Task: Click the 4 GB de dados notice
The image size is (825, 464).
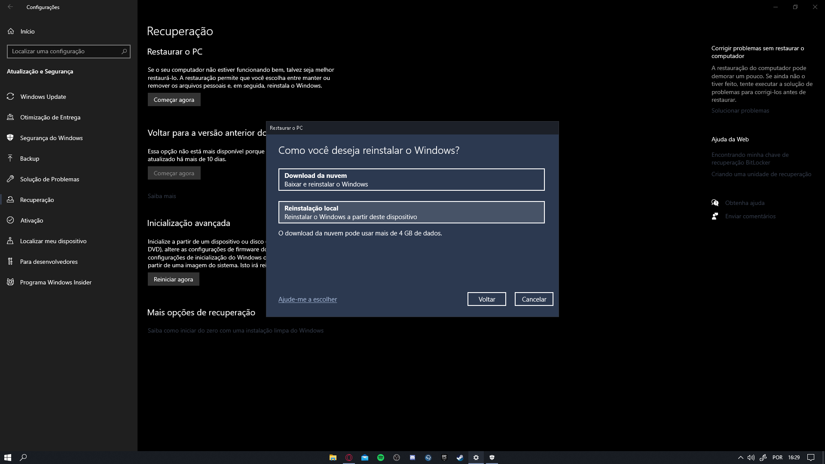Action: [360, 233]
